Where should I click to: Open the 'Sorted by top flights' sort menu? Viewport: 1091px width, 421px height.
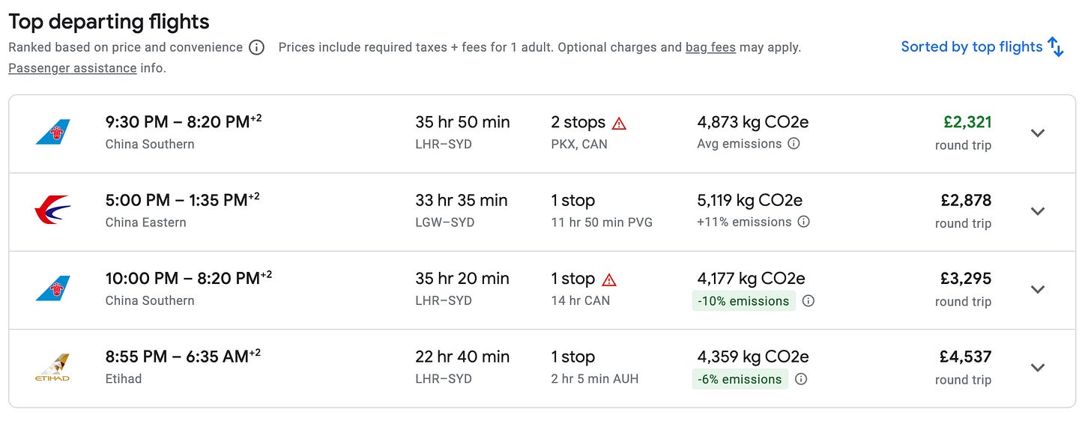[971, 47]
